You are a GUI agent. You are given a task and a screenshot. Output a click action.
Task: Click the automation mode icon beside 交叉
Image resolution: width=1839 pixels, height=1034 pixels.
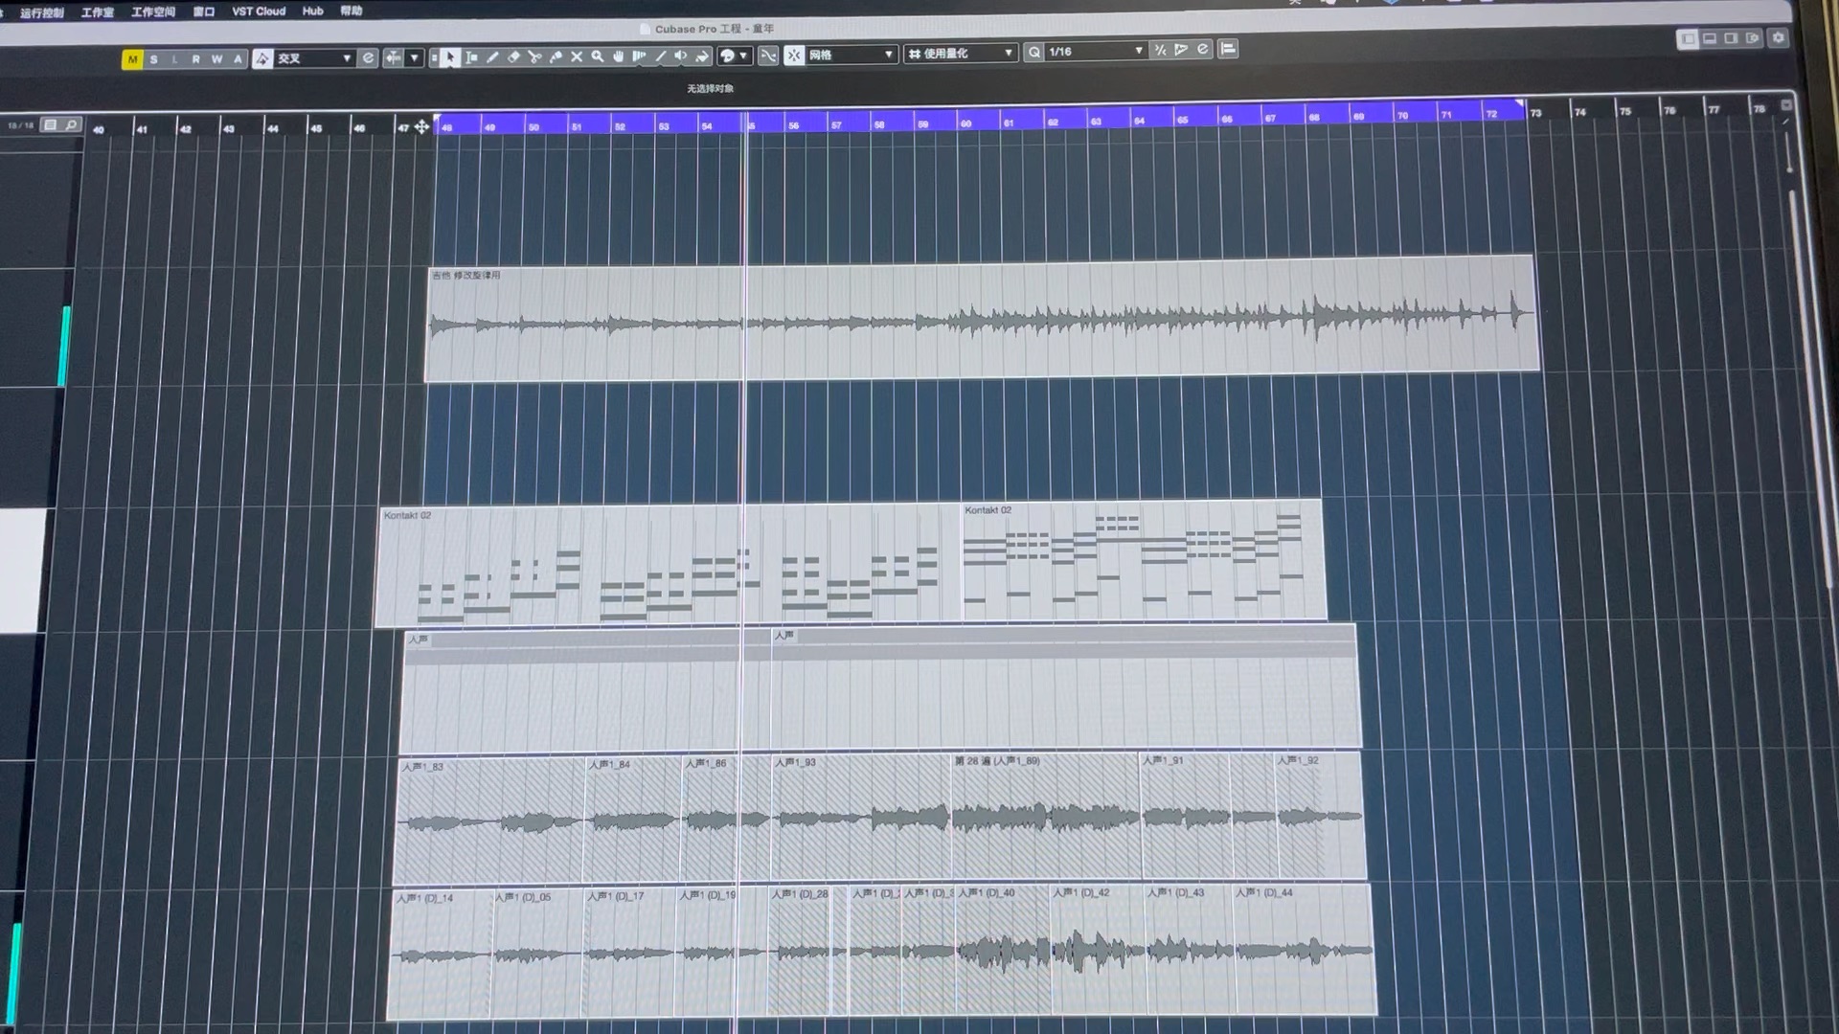262,58
